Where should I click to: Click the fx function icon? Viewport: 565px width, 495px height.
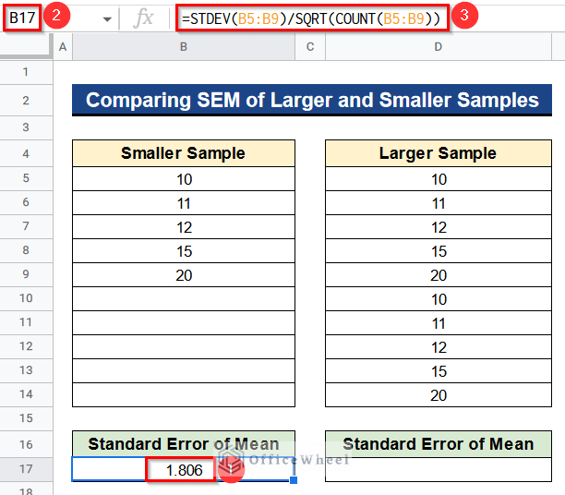[x=143, y=18]
